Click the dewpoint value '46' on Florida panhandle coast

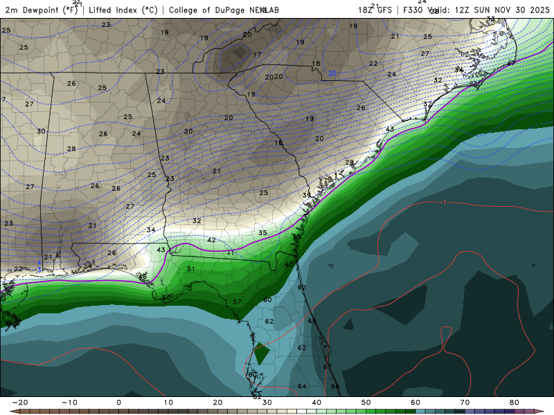[143, 277]
